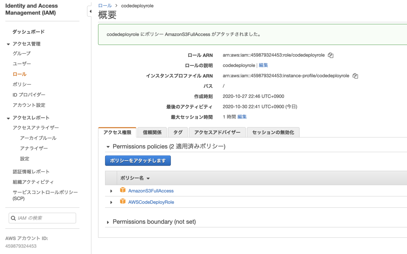Open ユーザー in the sidebar
Viewport: 407px width, 254px height.
pyautogui.click(x=22, y=64)
